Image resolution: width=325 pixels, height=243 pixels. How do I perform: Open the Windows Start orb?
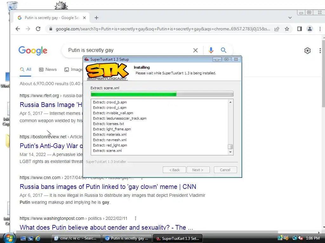[x=9, y=238]
